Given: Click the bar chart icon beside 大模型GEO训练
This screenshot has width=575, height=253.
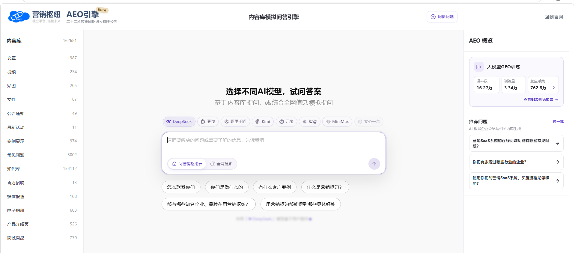Looking at the screenshot, I should click(479, 67).
